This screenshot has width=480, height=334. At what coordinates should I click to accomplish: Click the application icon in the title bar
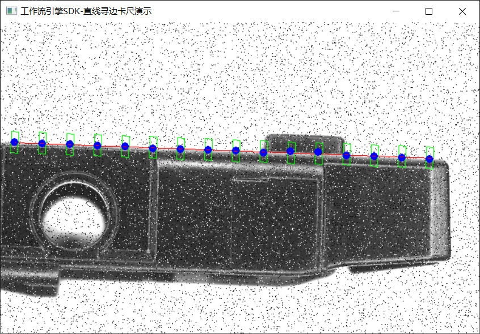coord(11,11)
